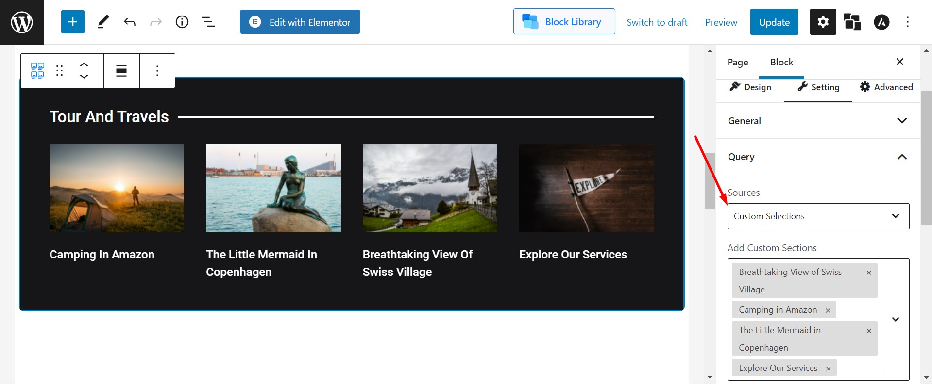
Task: Click the Switch to draft link
Action: tap(657, 22)
